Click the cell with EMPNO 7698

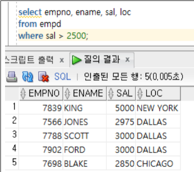pyautogui.click(x=41, y=163)
